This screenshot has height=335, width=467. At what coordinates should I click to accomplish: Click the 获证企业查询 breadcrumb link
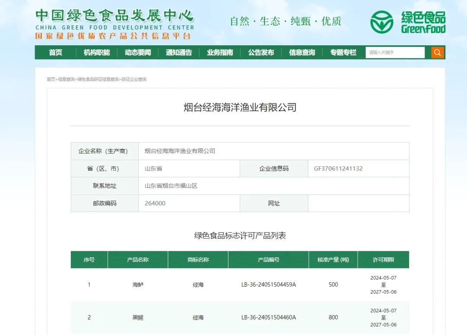[134, 79]
